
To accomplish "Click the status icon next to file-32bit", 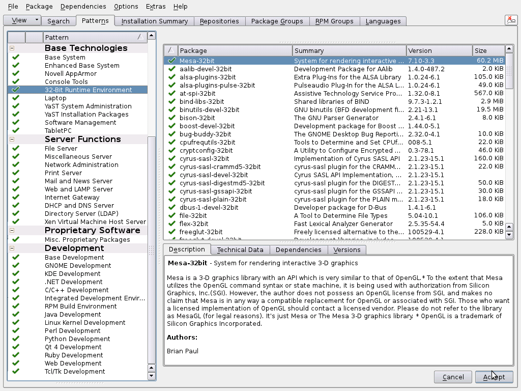I will pyautogui.click(x=171, y=215).
